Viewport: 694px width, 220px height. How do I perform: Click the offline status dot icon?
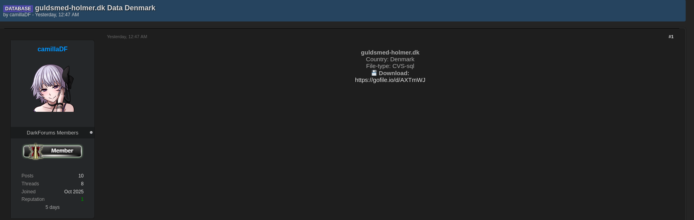click(91, 132)
